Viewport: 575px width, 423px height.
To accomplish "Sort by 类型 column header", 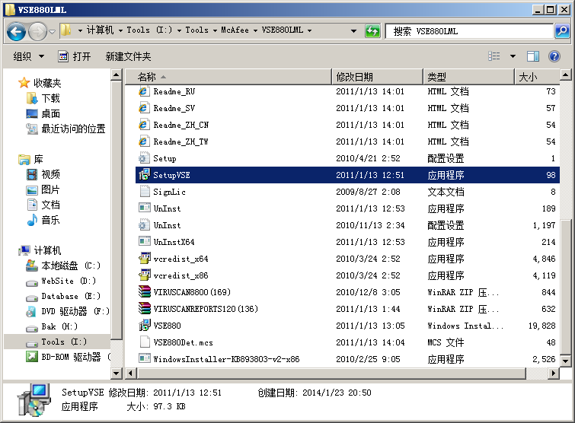I will [x=468, y=77].
